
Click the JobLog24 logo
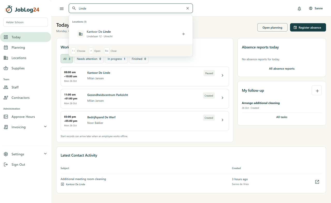click(x=22, y=10)
